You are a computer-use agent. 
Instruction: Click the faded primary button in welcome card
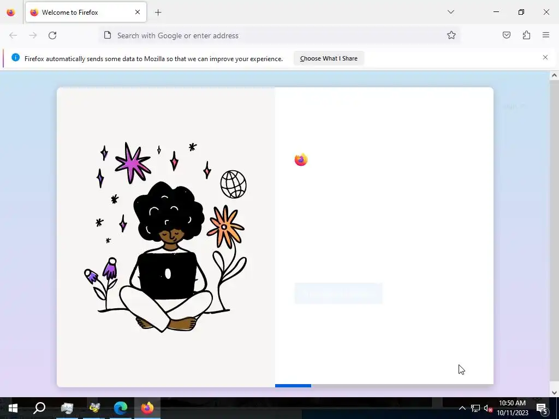(x=338, y=294)
